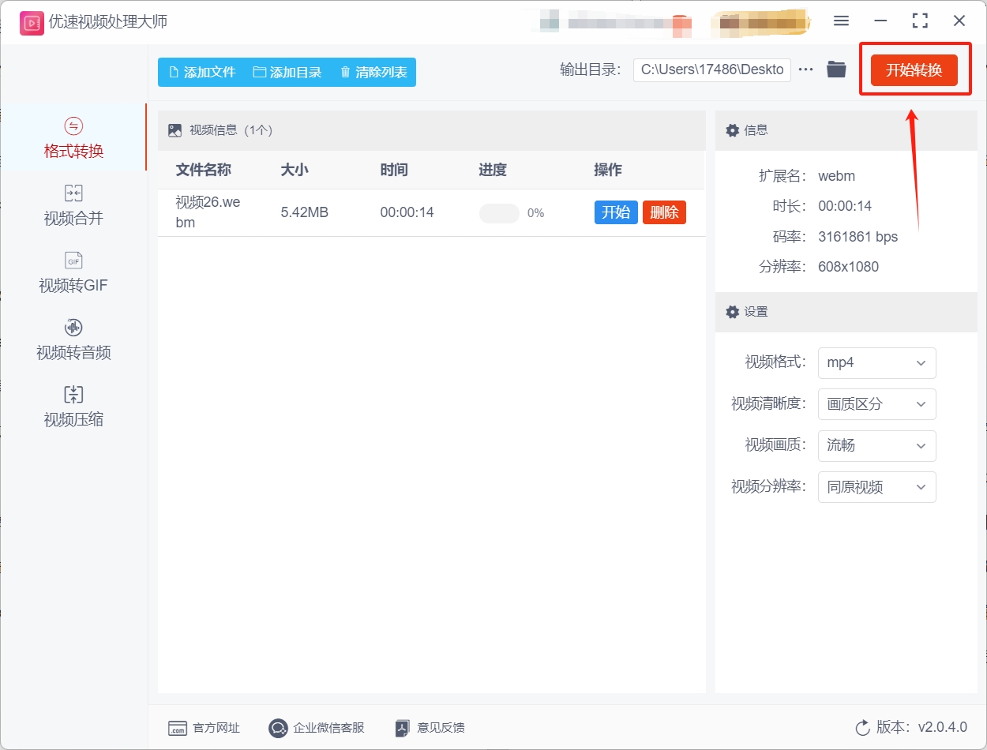
Task: Click the 进度 column header
Action: (x=493, y=170)
